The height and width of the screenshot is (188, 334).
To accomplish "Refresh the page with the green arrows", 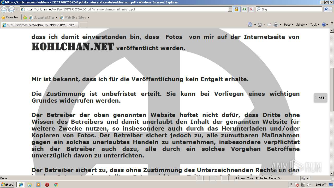I will click(x=244, y=9).
